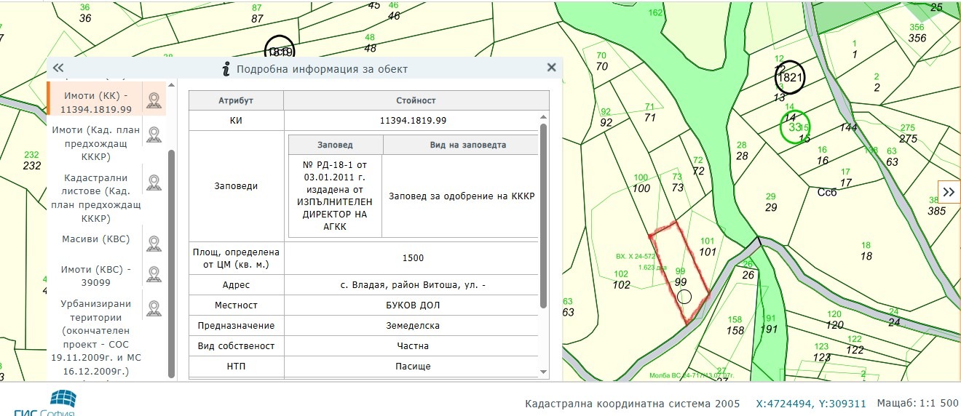The image size is (961, 416).
Task: Click parcel 356 at top right of map
Action: (x=917, y=38)
